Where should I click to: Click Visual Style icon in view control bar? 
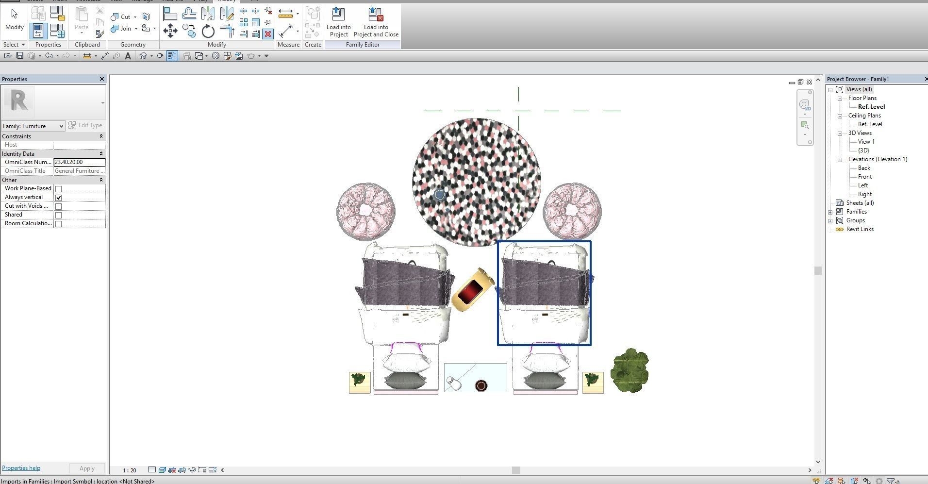[162, 470]
